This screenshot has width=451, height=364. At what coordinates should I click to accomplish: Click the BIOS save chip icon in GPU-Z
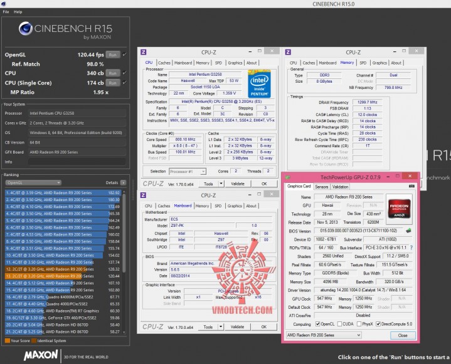coord(408,231)
